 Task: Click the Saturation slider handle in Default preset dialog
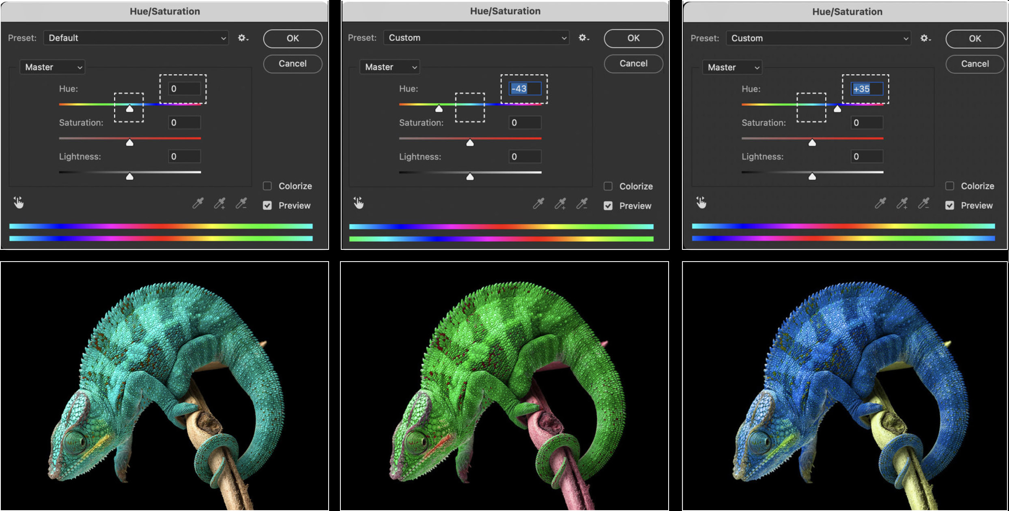tap(130, 142)
